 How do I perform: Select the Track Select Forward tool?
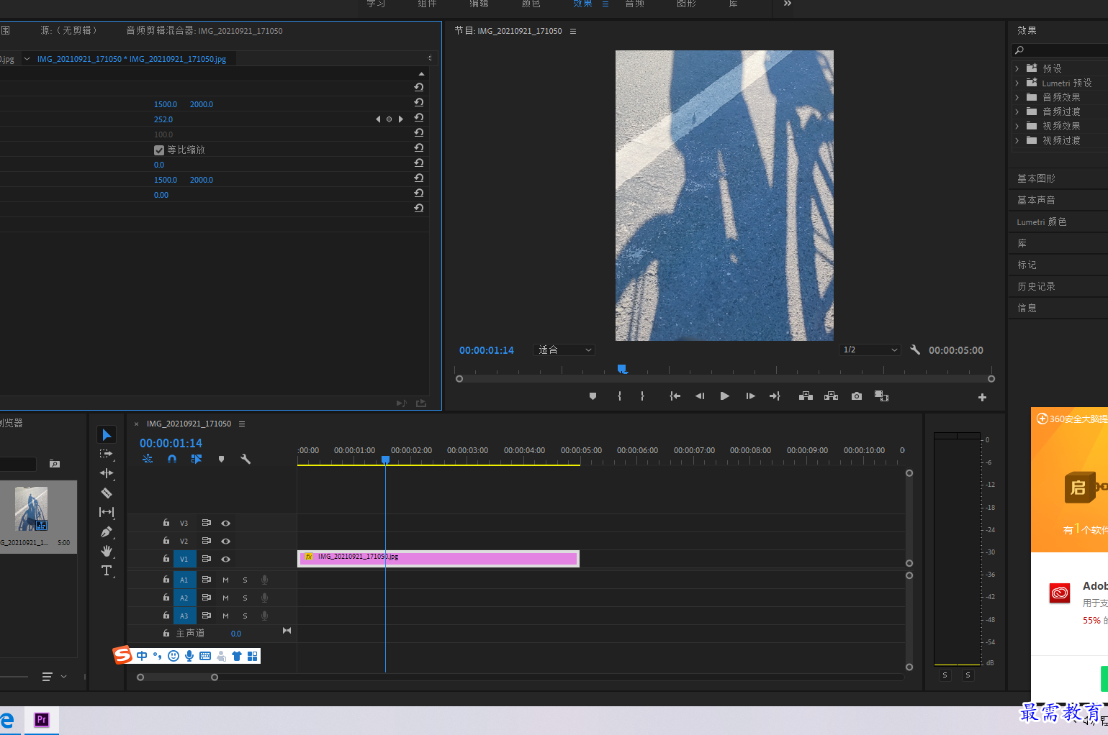click(x=107, y=455)
